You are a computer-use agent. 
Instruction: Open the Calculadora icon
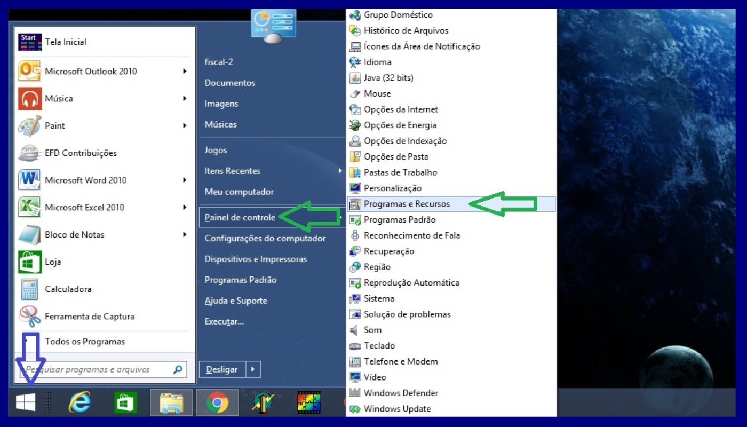pyautogui.click(x=30, y=289)
